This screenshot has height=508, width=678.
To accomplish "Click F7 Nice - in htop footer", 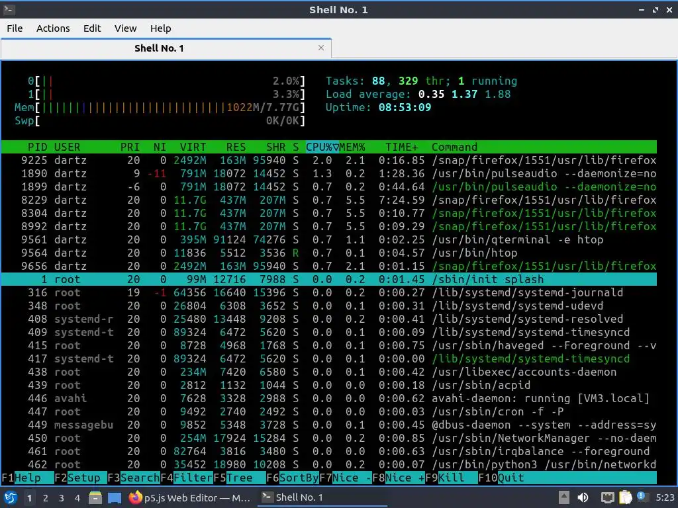I will coord(346,478).
